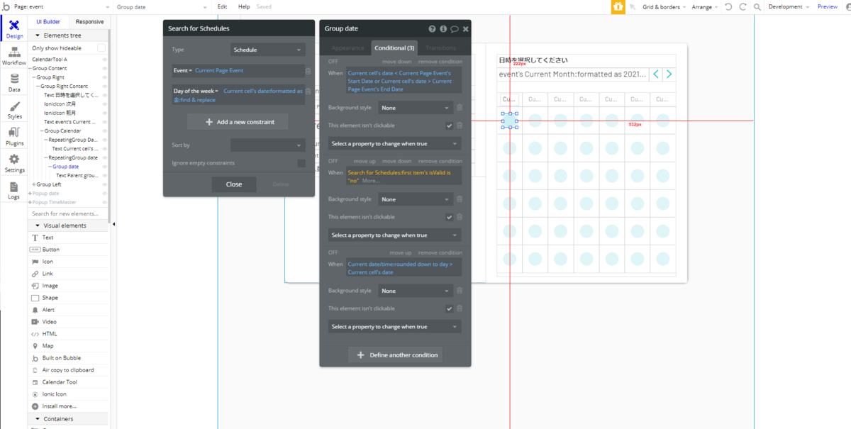Viewport: 851px width, 429px height.
Task: Open the Sort by dropdown
Action: point(268,145)
